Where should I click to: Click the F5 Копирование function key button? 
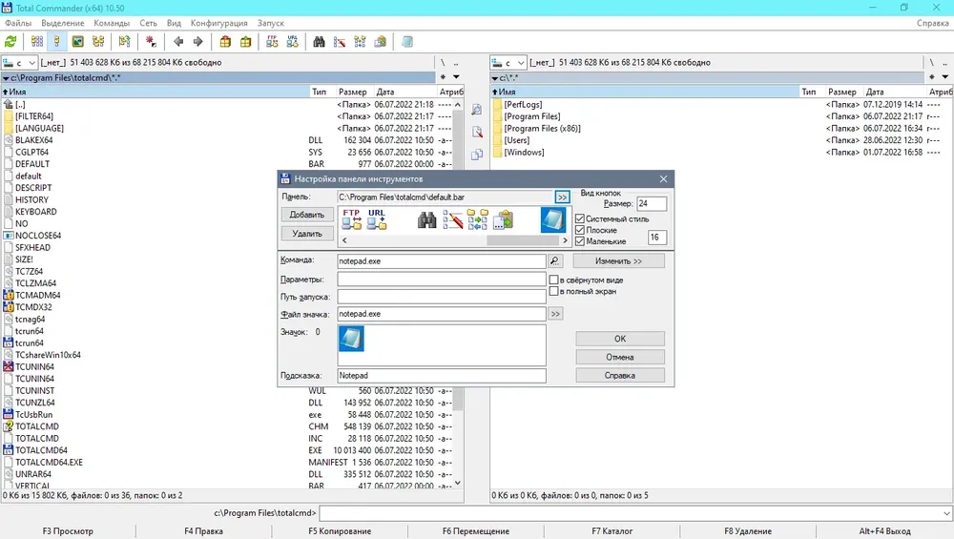[340, 531]
